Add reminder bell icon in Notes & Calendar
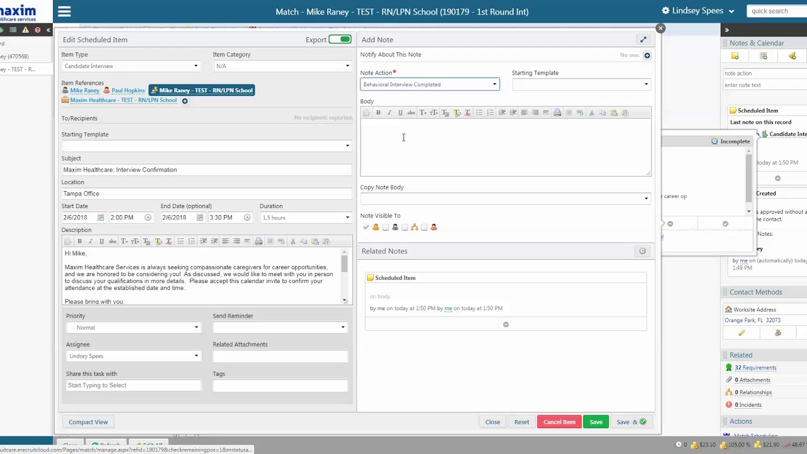 click(x=792, y=56)
